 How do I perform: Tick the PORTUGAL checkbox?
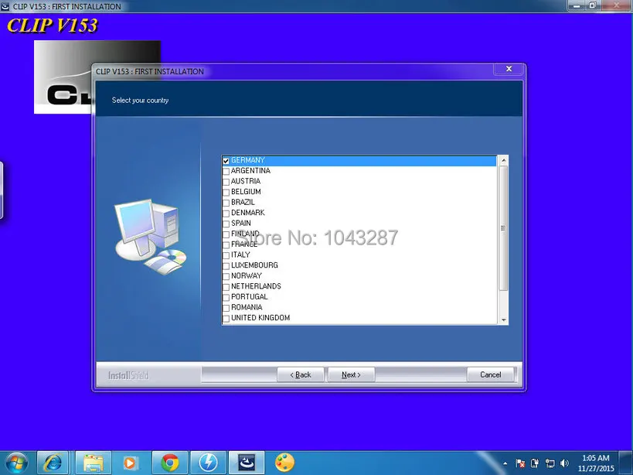226,297
